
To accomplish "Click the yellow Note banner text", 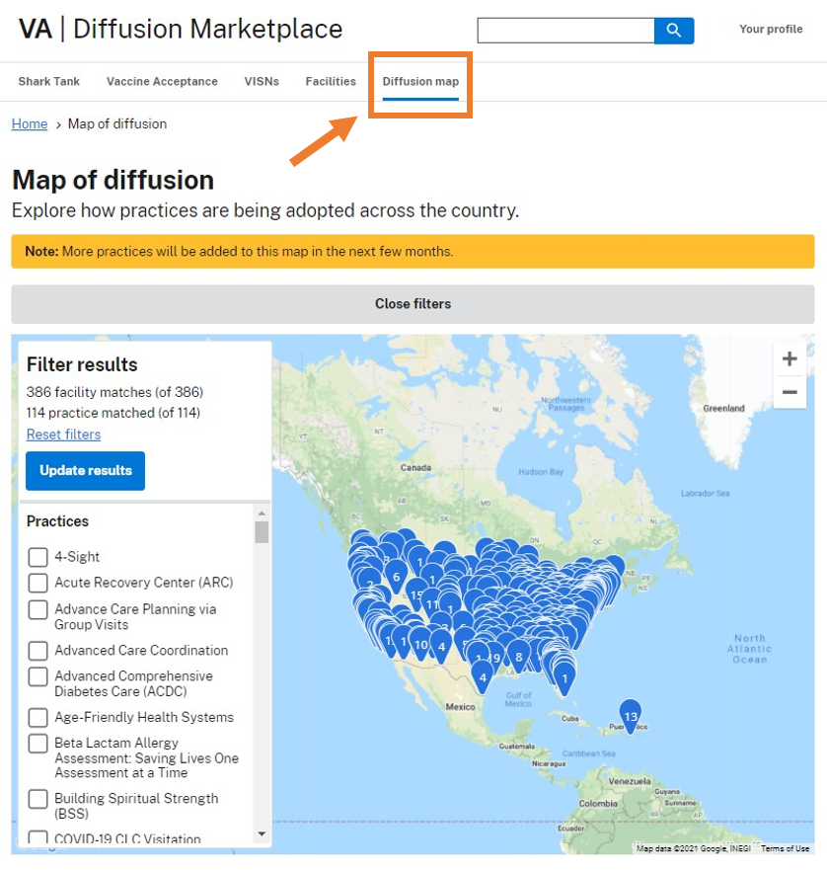I will (x=239, y=252).
